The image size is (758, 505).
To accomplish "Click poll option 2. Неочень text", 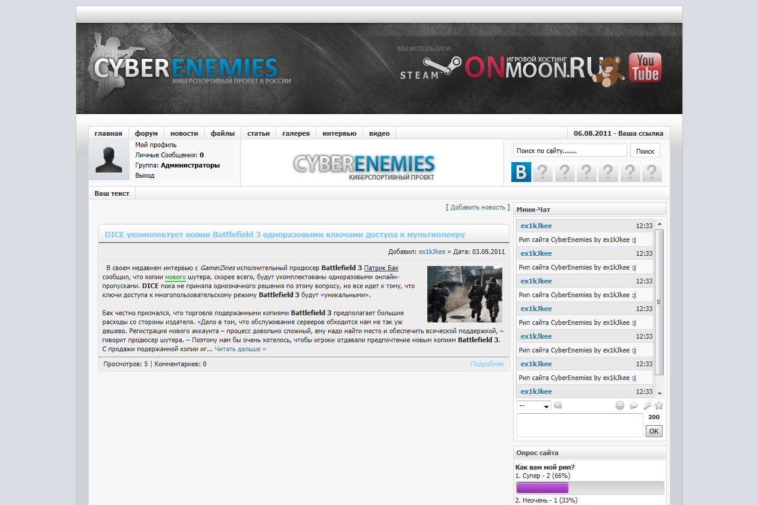I will [x=546, y=500].
